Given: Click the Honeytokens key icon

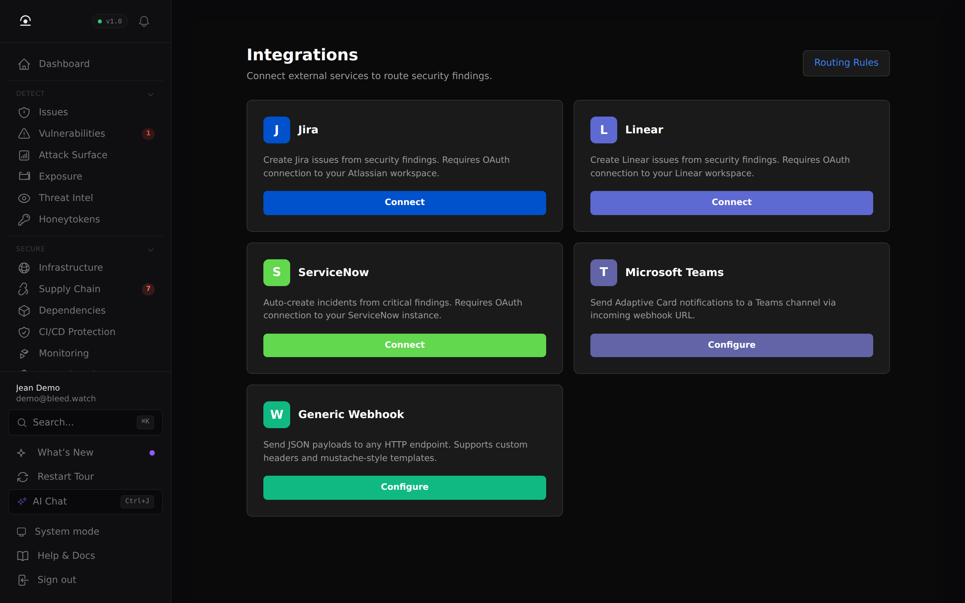Looking at the screenshot, I should click(x=24, y=219).
